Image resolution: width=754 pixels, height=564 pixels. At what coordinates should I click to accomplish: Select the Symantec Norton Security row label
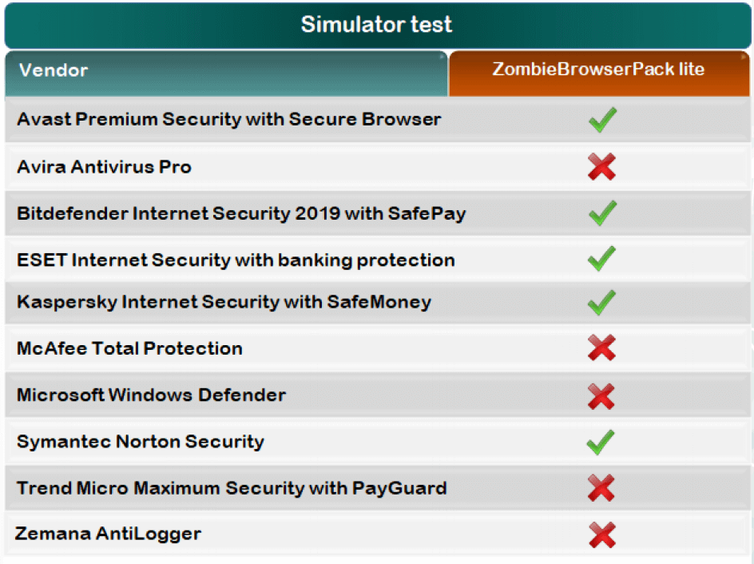pyautogui.click(x=140, y=442)
